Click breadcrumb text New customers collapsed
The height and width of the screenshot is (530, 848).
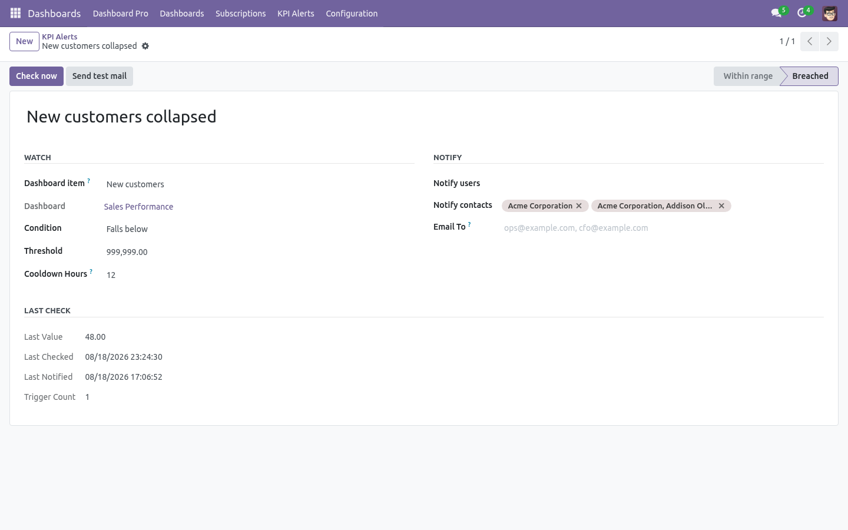[90, 46]
